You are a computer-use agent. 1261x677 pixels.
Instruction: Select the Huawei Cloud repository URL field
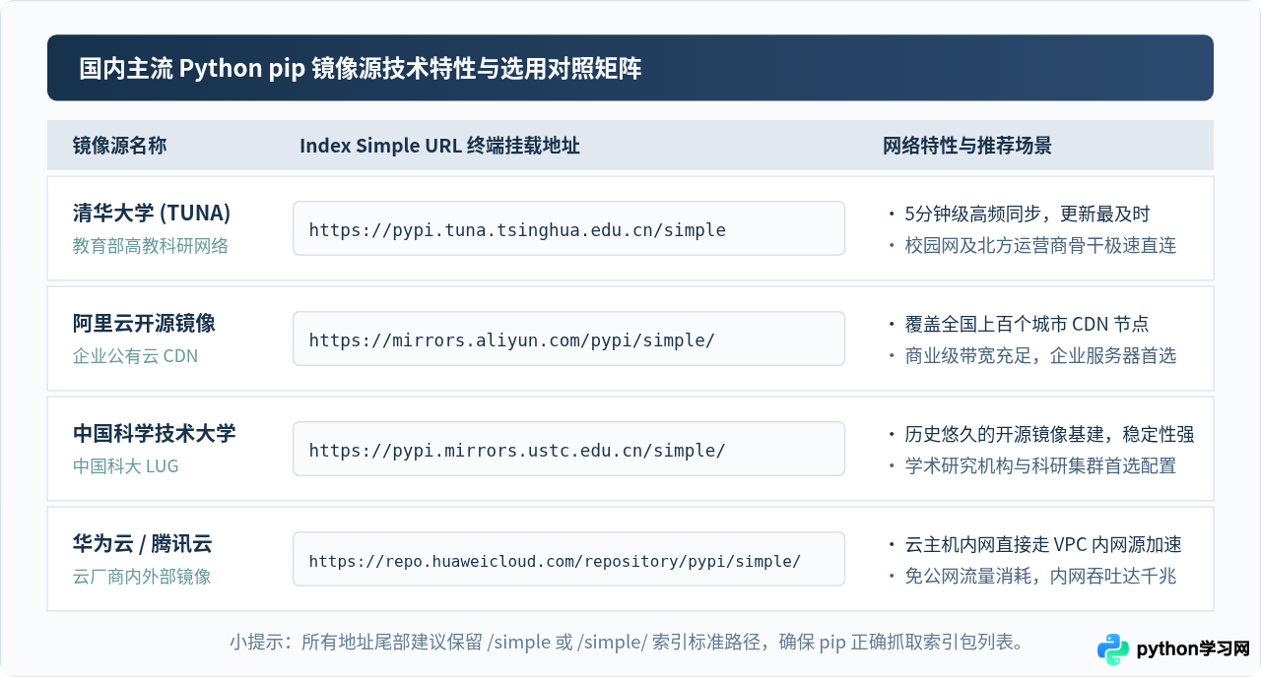pos(568,559)
